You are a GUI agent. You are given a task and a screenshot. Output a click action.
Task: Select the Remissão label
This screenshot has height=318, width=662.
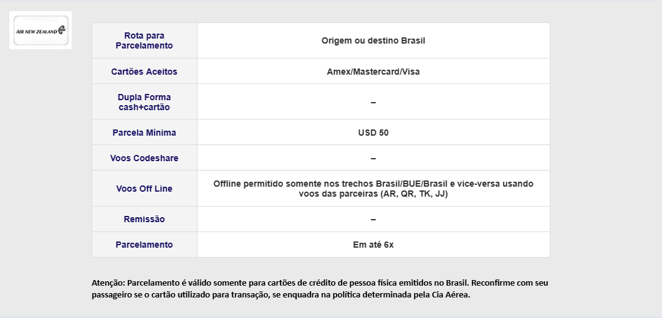click(145, 219)
